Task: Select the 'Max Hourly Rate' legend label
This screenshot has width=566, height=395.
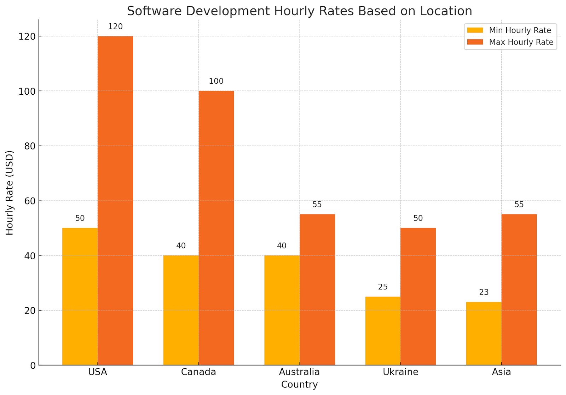Action: pos(521,42)
